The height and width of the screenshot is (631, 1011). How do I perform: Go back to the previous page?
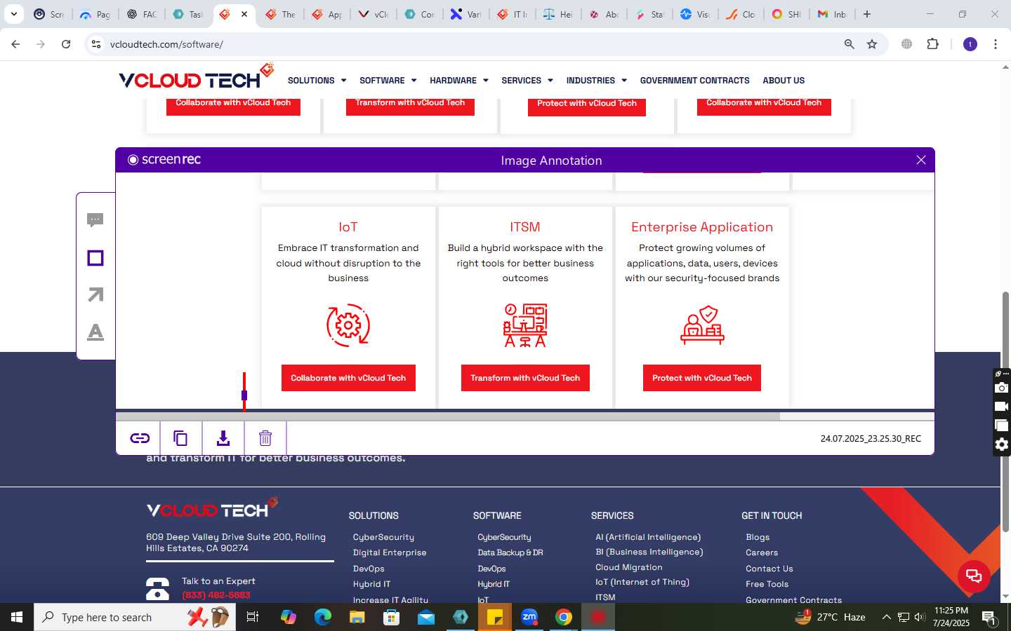15,44
